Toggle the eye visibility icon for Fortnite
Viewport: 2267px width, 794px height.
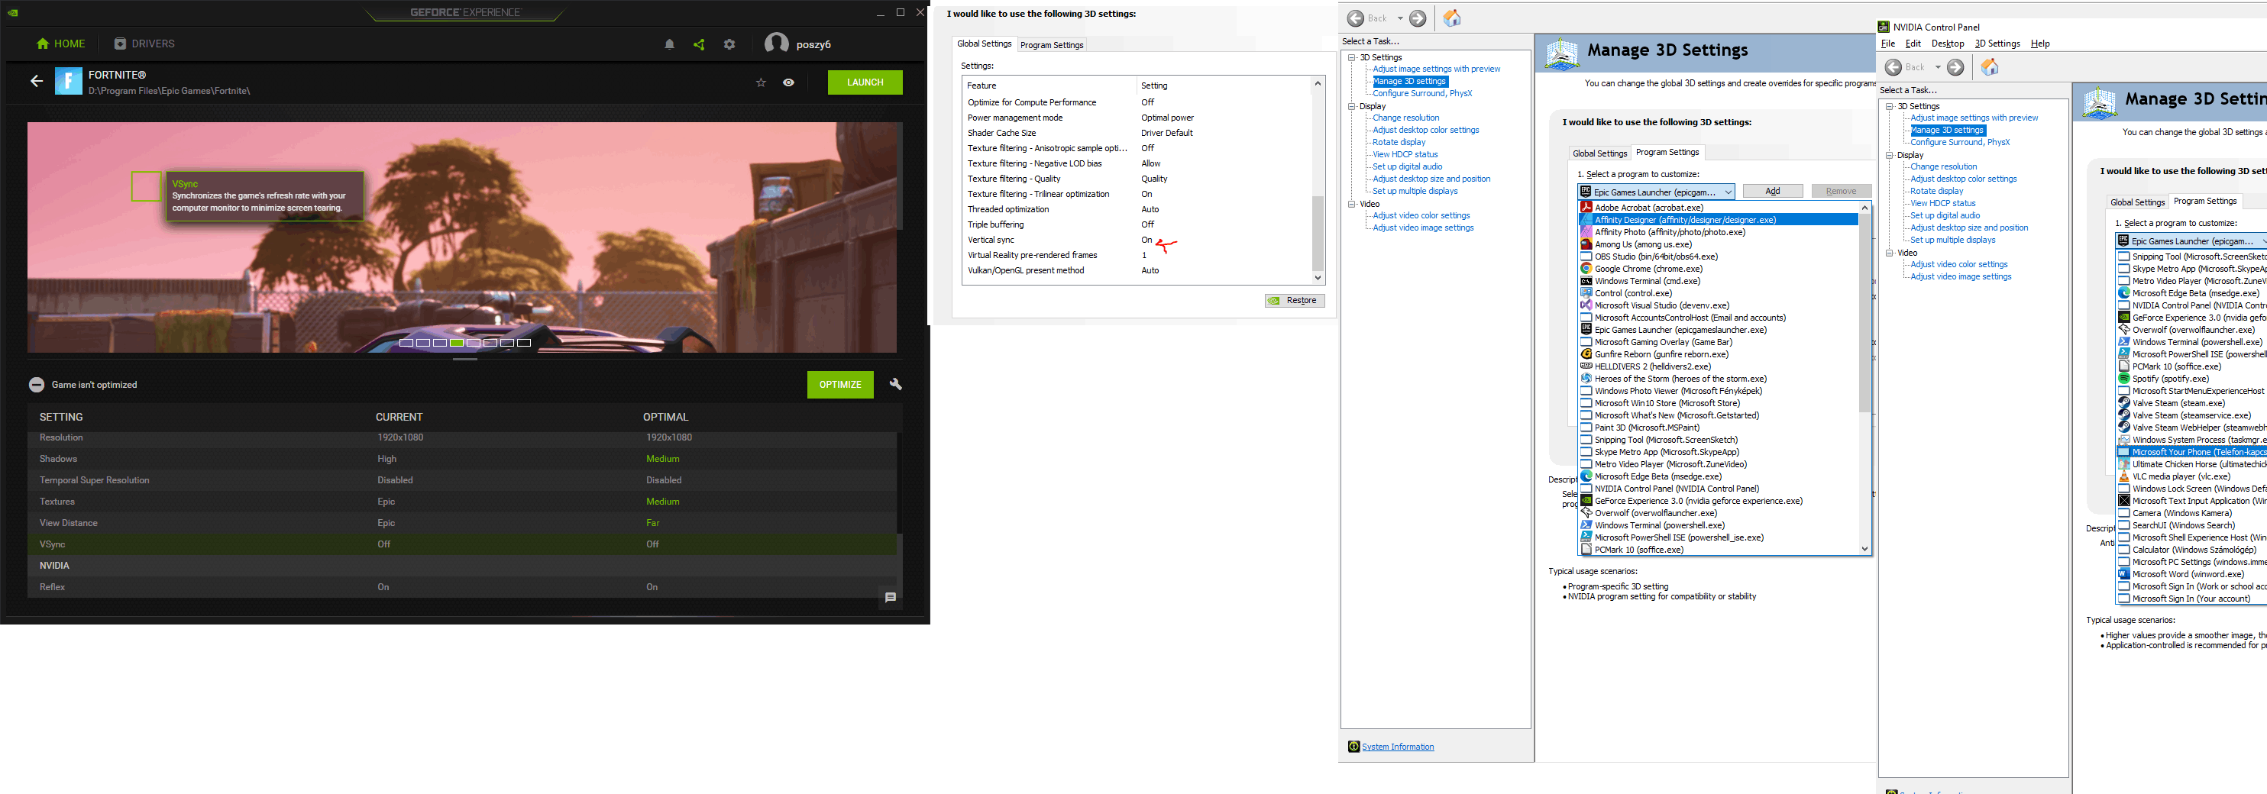(x=788, y=82)
